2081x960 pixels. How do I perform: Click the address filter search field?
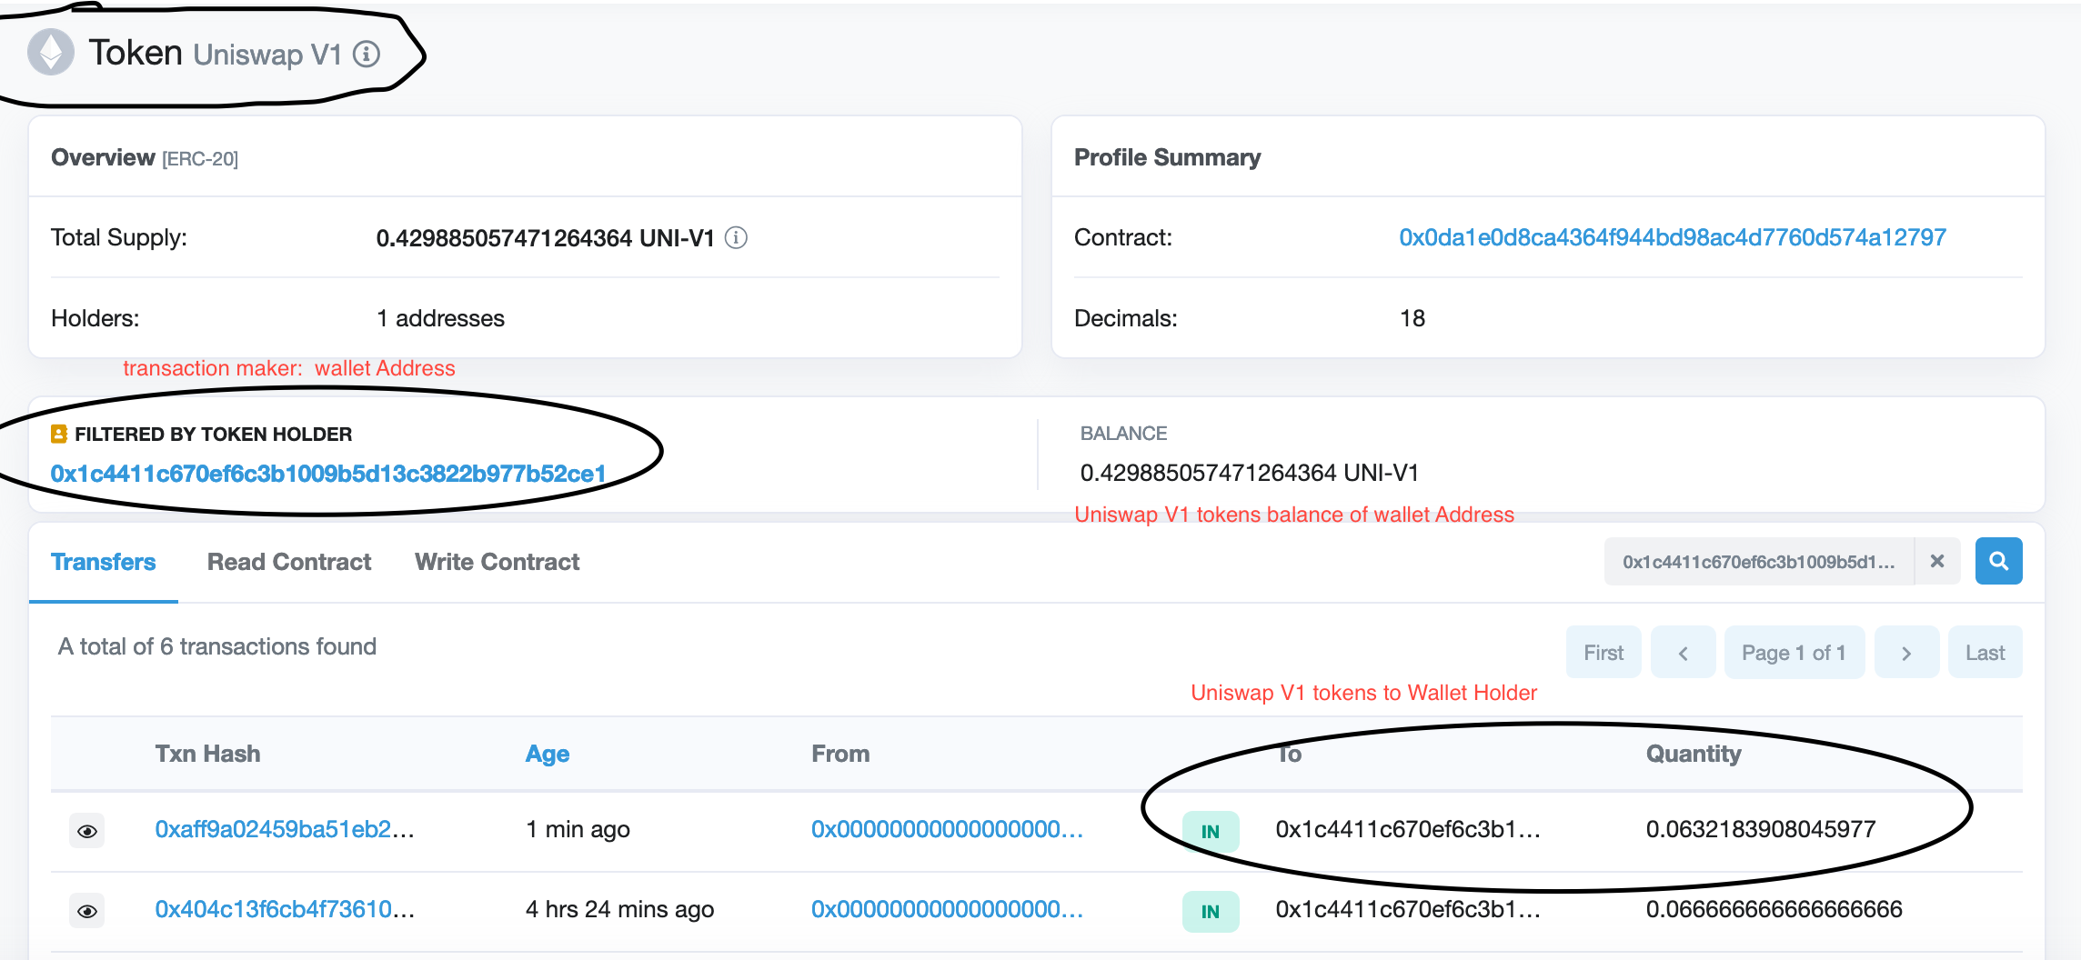point(1759,561)
